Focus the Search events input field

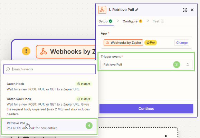(49, 69)
